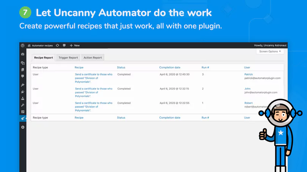Expand the Screen Options dropdown
This screenshot has width=307, height=172.
[270, 51]
